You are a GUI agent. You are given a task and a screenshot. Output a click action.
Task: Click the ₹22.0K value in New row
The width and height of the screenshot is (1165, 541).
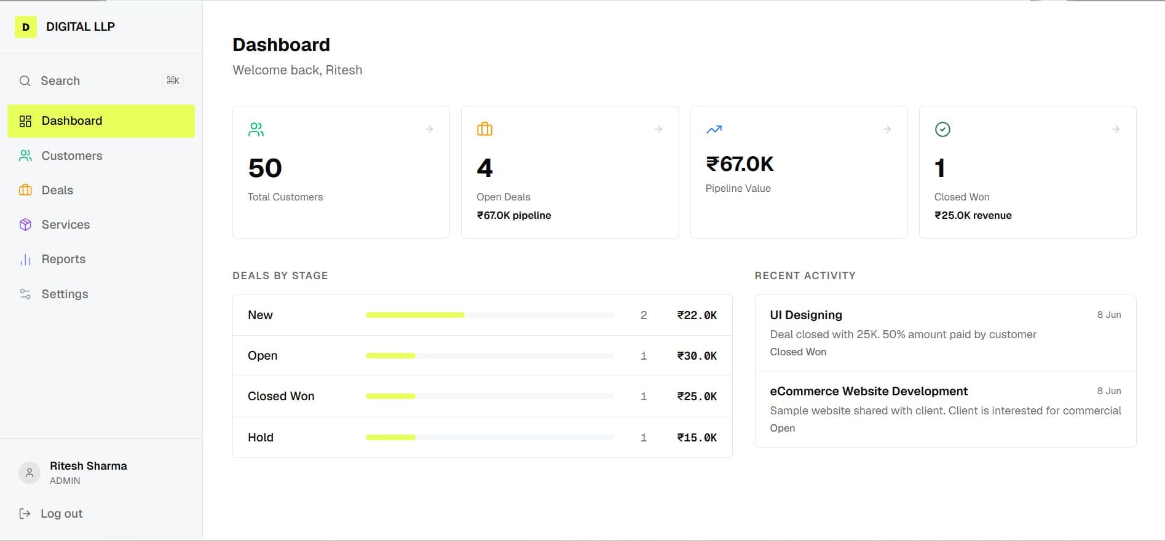pos(697,315)
